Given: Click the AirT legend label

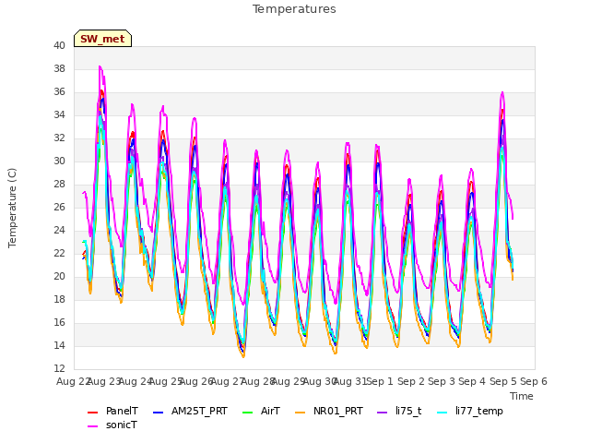Looking at the screenshot, I should point(270,411).
